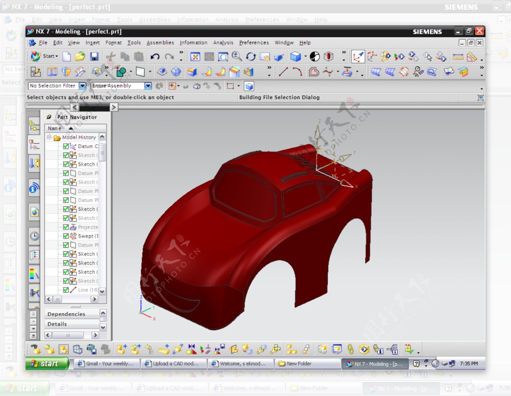The image size is (511, 396).
Task: Switch to the Welcome taskbar window
Action: pos(241,363)
